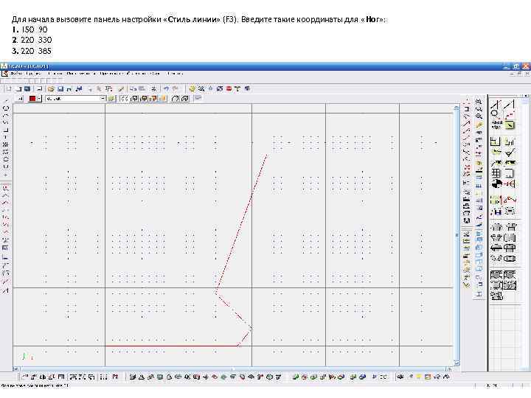Image resolution: width=531 pixels, height=398 pixels.
Task: Click the yellow-green arrow icon beside Abcd tool
Action: click(x=510, y=125)
